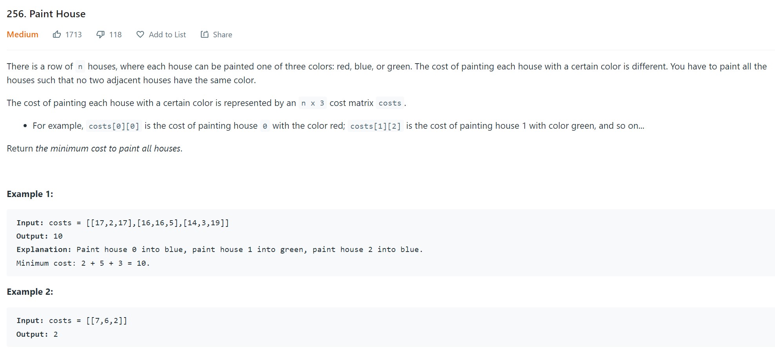Viewport: 775px width, 356px height.
Task: Click the "Output: 10" line
Action: click(x=39, y=236)
